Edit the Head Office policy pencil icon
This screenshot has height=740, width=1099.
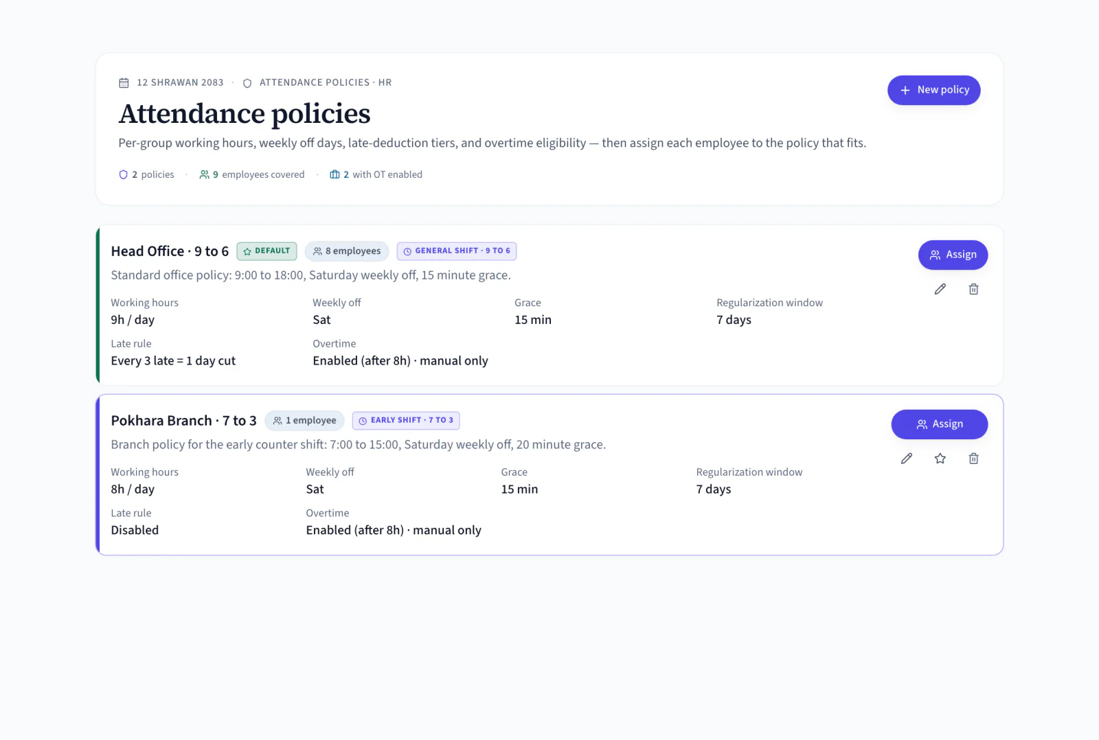tap(940, 289)
